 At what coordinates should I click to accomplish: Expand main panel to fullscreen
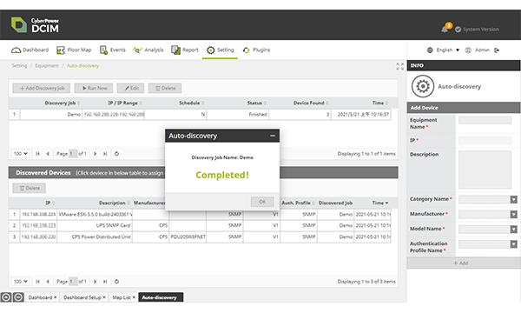click(x=400, y=66)
